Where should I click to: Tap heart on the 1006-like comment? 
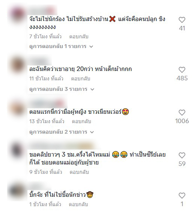[x=182, y=113]
